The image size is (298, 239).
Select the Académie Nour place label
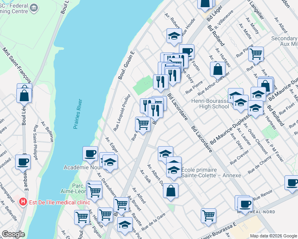pyautogui.click(x=83, y=167)
